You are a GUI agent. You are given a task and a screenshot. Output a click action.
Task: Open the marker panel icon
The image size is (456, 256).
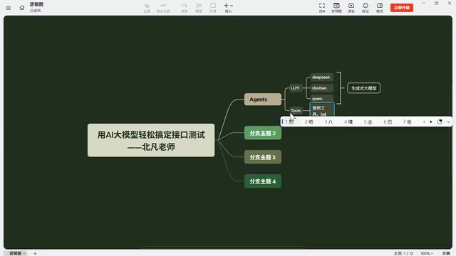tap(366, 8)
